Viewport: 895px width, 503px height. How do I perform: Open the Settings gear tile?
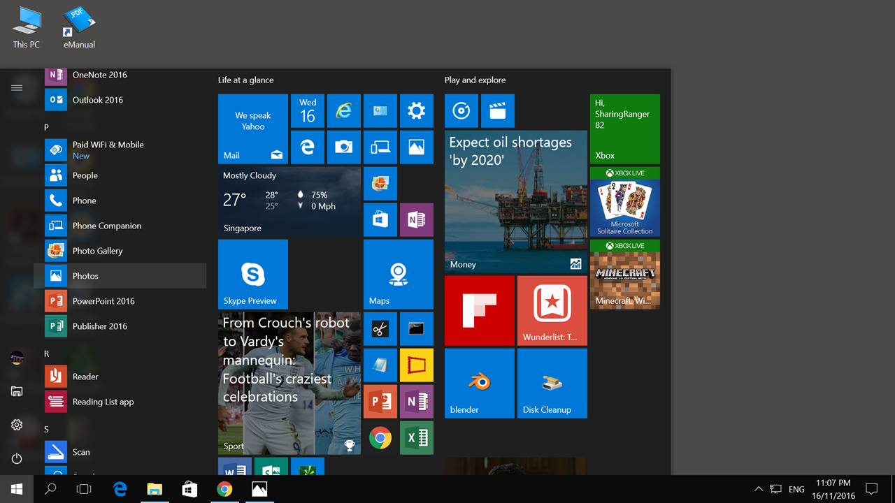coord(417,111)
